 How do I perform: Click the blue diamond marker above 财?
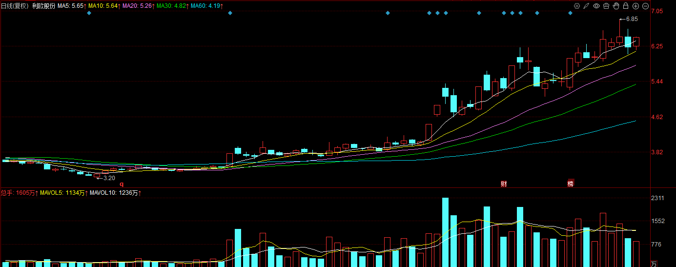pyautogui.click(x=504, y=13)
